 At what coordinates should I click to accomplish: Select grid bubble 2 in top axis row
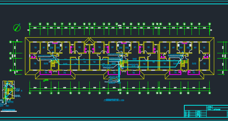tap(40, 24)
